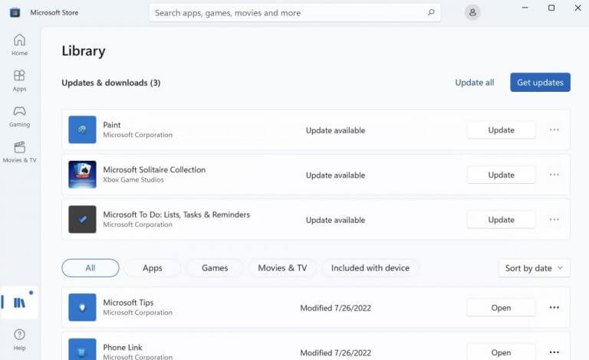Viewport: 589px width, 360px height.
Task: Open Movies & TV sidebar section
Action: point(19,152)
